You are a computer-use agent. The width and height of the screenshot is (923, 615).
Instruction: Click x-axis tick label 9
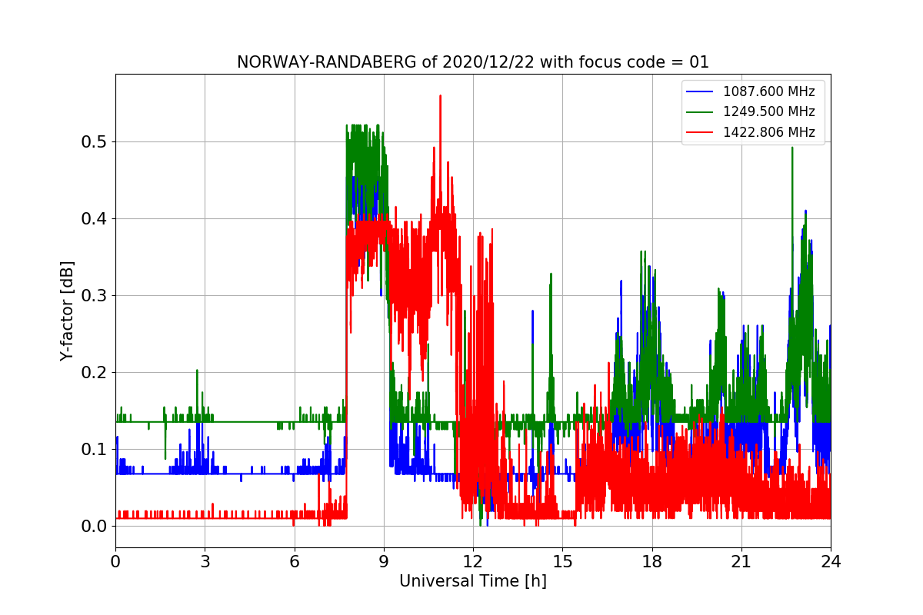384,561
